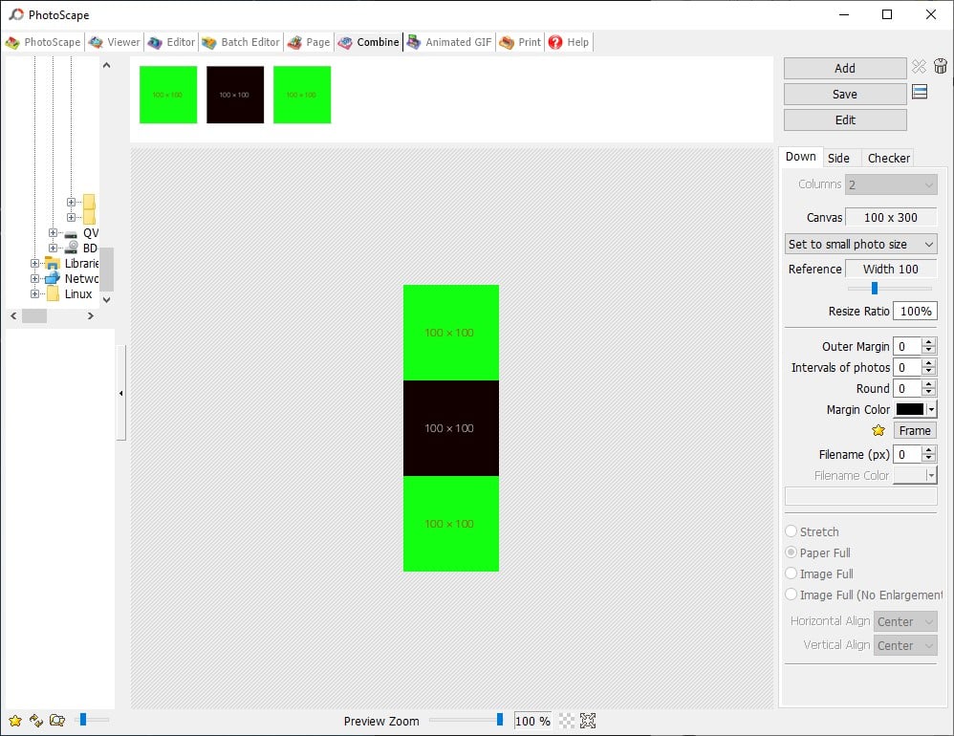
Task: Toggle the checkerboard background icon
Action: [567, 721]
